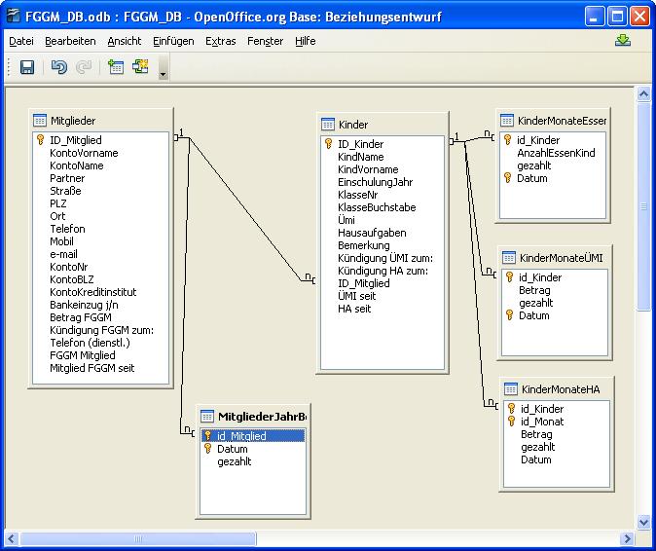Select the id_Mitglied field in MitgliederJahrBeitrag

(241, 436)
